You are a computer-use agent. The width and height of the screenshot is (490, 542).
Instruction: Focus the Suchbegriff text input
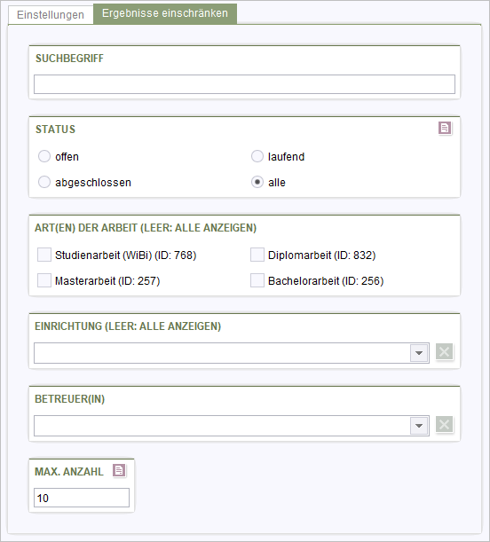244,84
